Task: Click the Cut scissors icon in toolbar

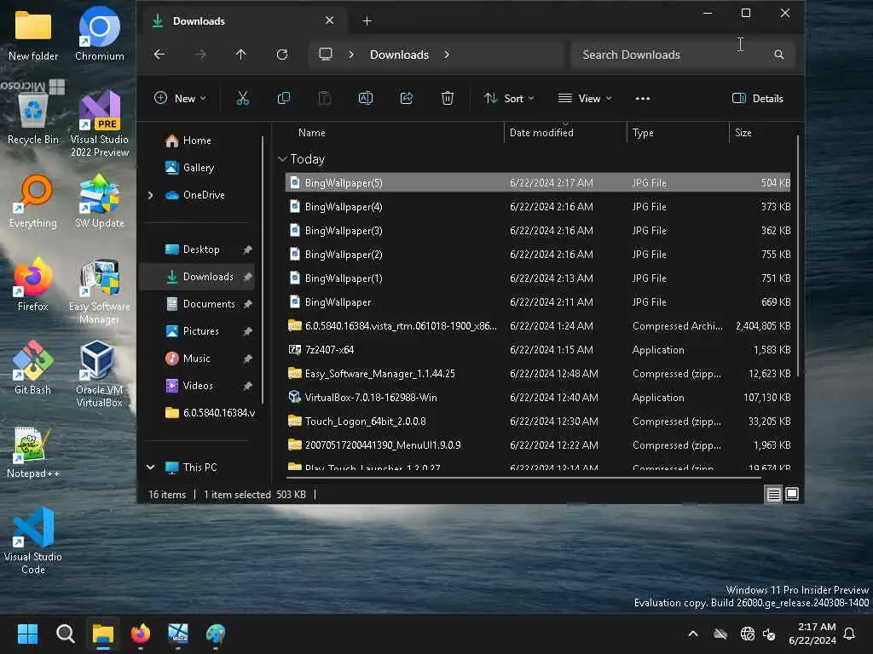Action: coord(242,99)
